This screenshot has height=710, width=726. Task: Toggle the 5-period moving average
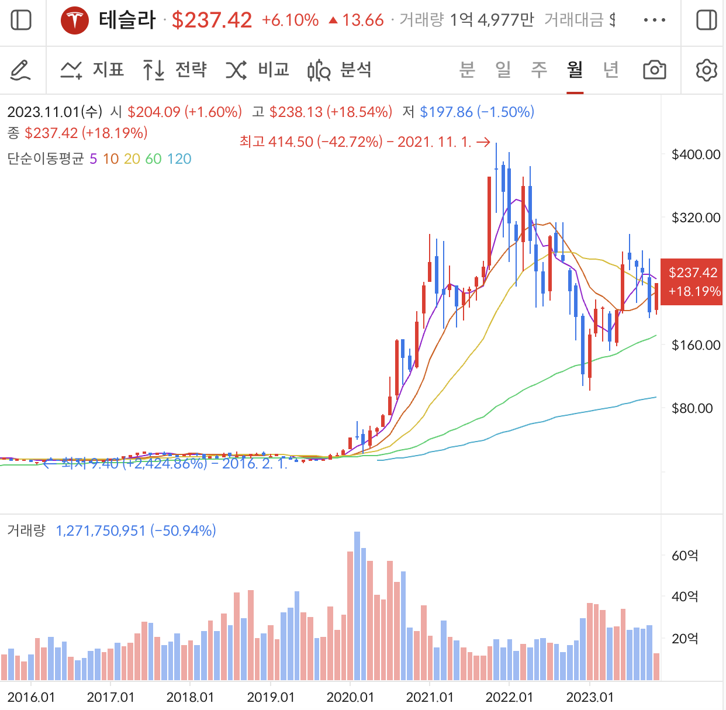pyautogui.click(x=92, y=158)
